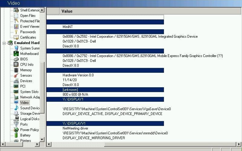Viewport: 242px width, 151px height.
Task: Select the Printers tree item
Action: (x=25, y=140)
